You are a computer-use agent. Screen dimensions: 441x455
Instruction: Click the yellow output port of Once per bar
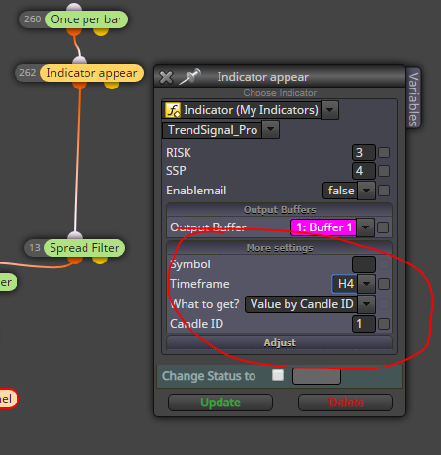click(101, 31)
